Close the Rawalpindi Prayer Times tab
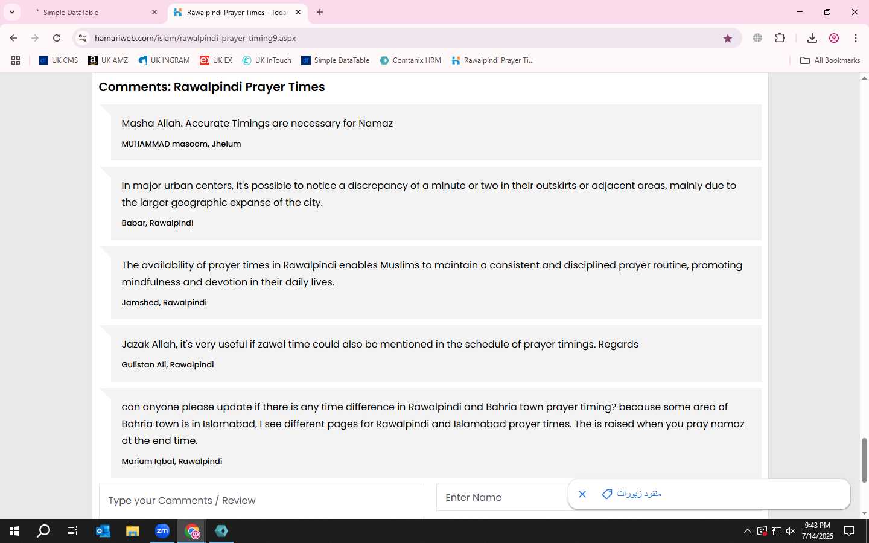Viewport: 869px width, 543px height. tap(298, 12)
